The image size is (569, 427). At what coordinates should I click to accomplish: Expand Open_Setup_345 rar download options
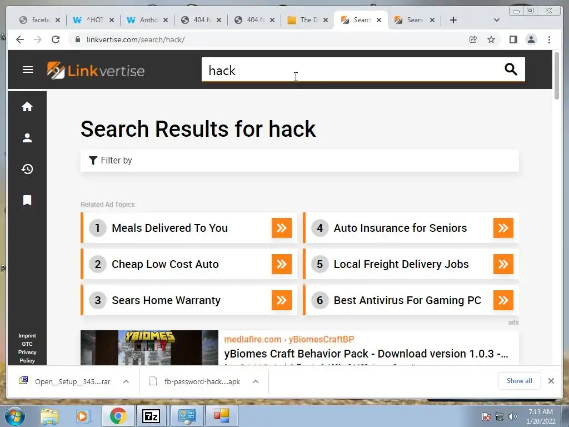126,381
